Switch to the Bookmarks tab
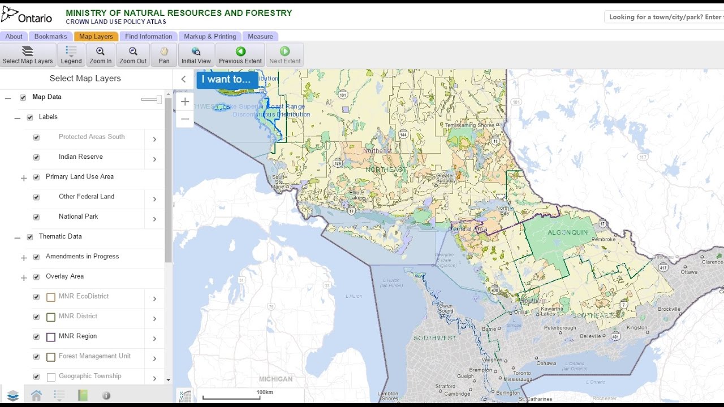The width and height of the screenshot is (724, 407). (50, 36)
